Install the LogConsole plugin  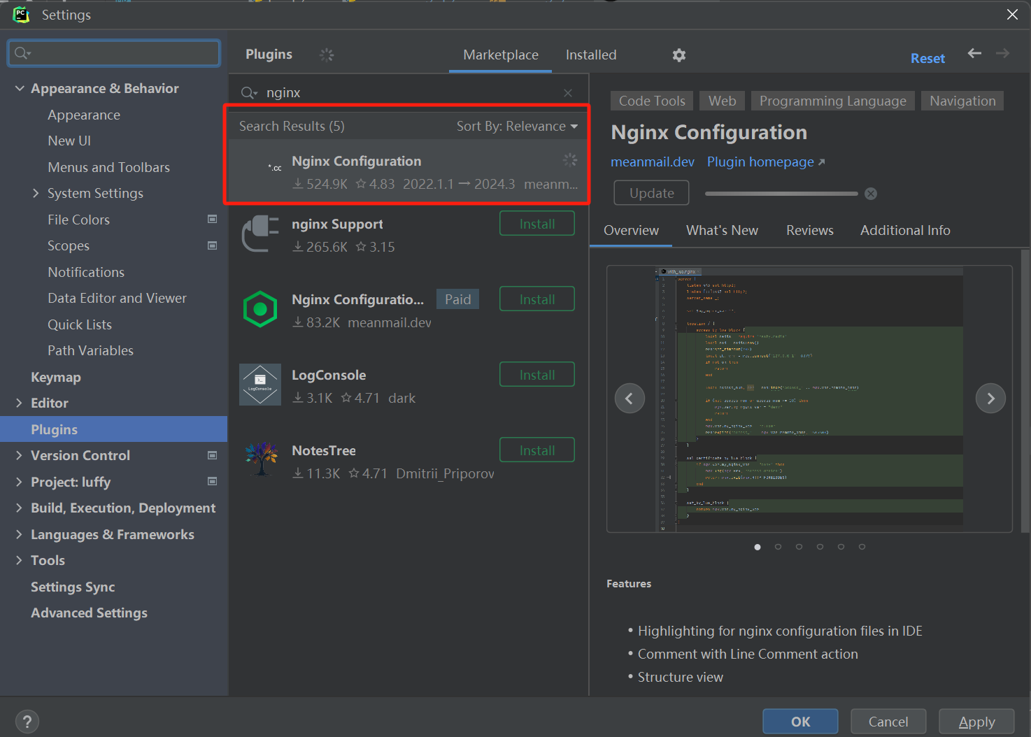click(537, 375)
